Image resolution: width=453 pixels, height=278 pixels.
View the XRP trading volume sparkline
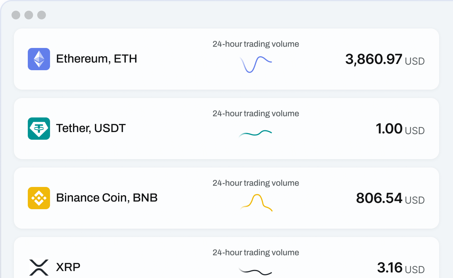click(x=256, y=271)
